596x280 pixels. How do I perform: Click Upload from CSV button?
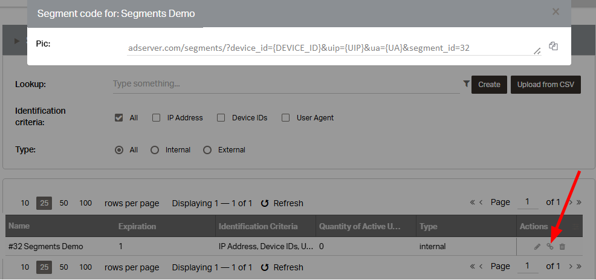click(x=546, y=85)
